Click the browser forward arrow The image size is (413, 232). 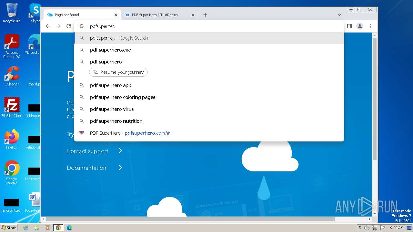(x=58, y=26)
